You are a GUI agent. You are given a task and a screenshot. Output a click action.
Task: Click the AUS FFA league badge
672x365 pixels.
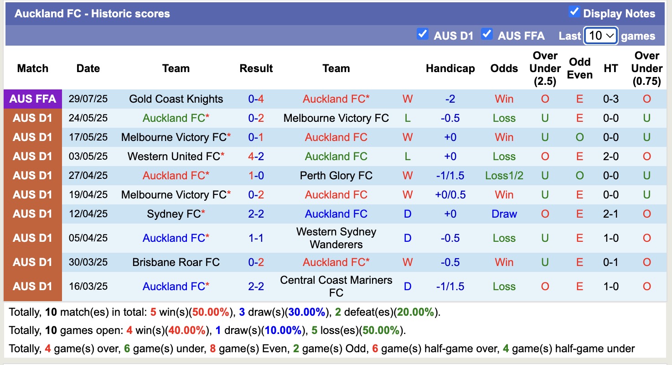(x=32, y=99)
